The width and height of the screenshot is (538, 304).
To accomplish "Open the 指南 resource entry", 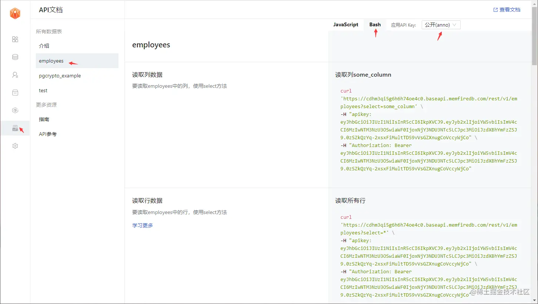I will click(44, 119).
